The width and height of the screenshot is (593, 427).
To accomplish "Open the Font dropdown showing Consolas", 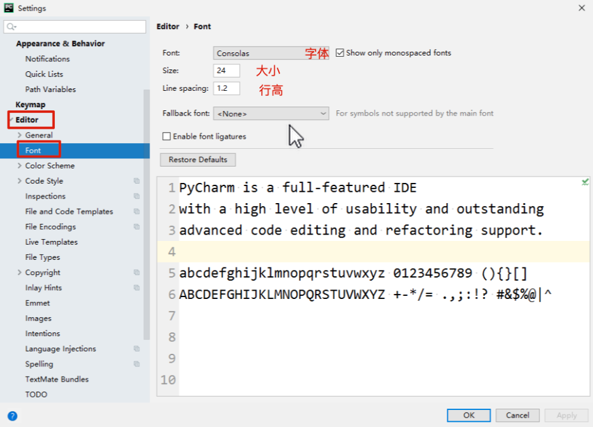I will tap(271, 53).
